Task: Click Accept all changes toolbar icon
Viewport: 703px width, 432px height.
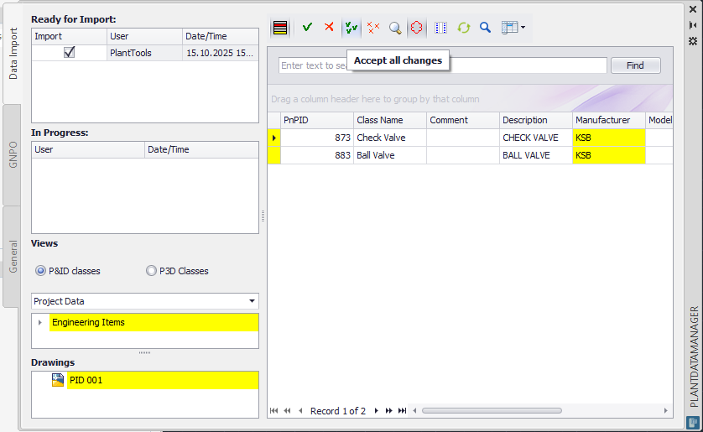Action: coord(351,28)
